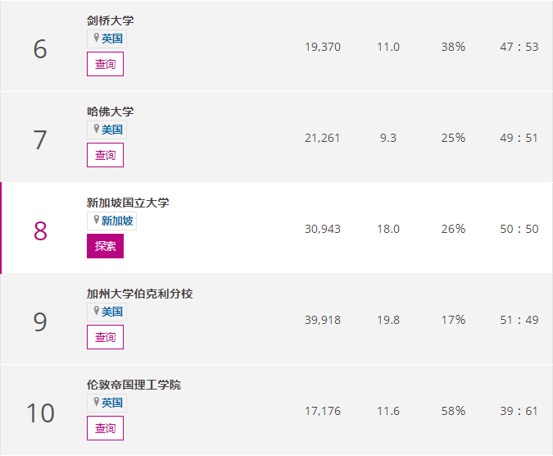Click the location pin under 加州大学伯克利分校
This screenshot has width=553, height=456.
(x=96, y=312)
